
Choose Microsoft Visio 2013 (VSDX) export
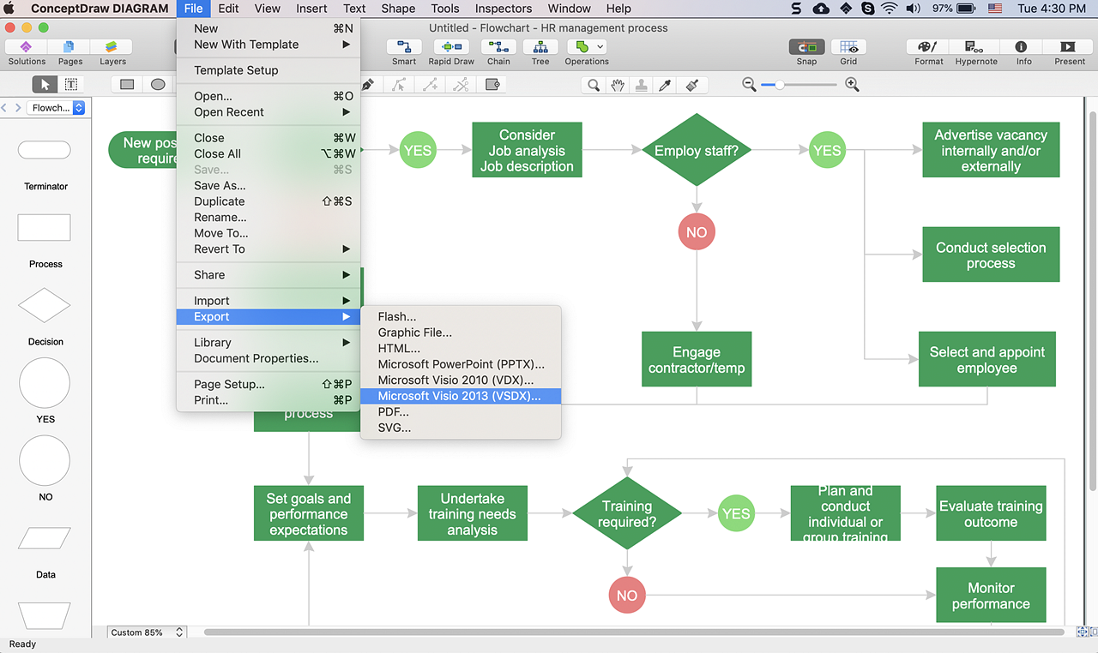(459, 396)
